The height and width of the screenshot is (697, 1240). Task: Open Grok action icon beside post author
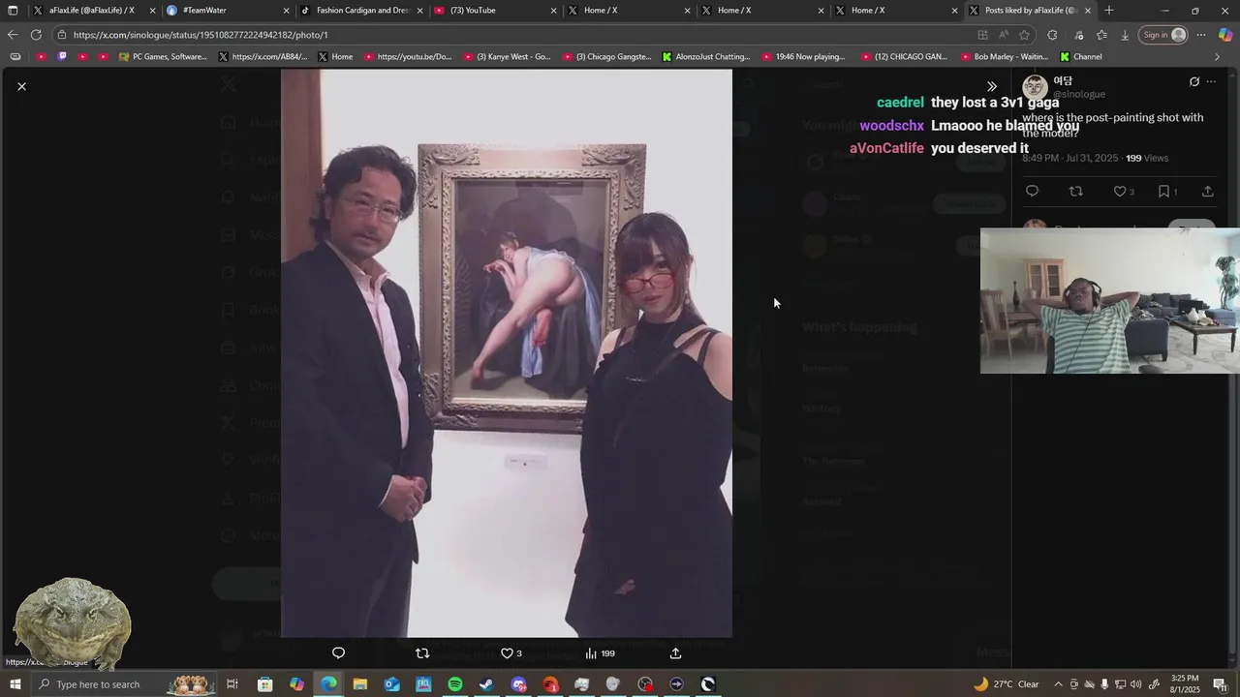[1193, 82]
